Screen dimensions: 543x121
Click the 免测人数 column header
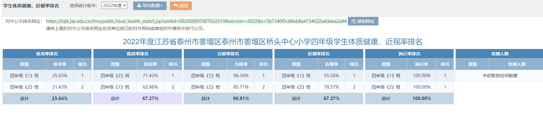517,64
